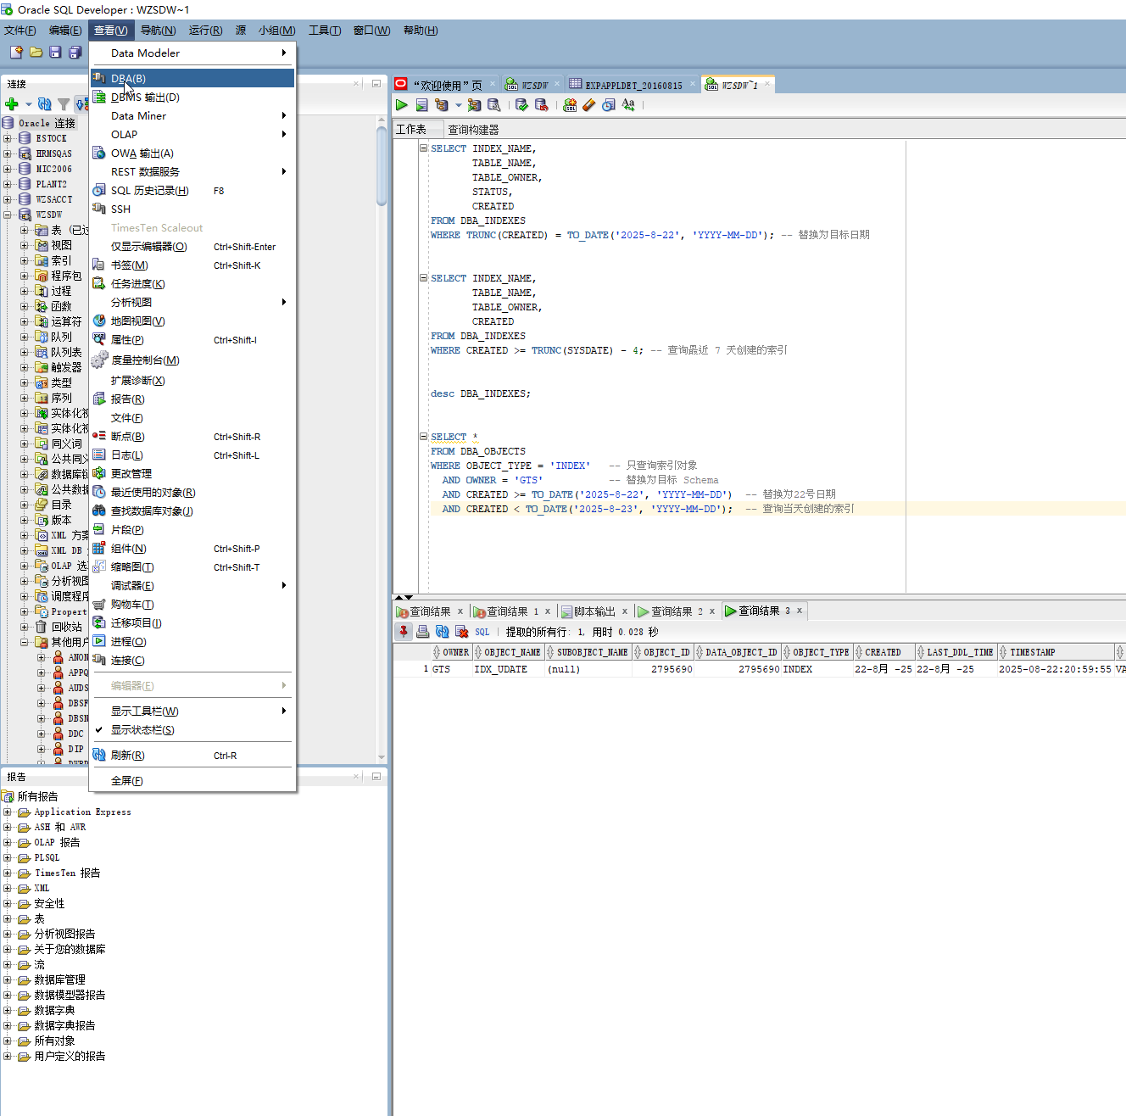Clear the worksheet with the eraser icon
Screen dimensions: 1126x1116
(x=589, y=105)
